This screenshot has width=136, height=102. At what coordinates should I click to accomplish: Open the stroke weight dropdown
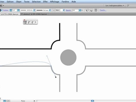coord(18,10)
